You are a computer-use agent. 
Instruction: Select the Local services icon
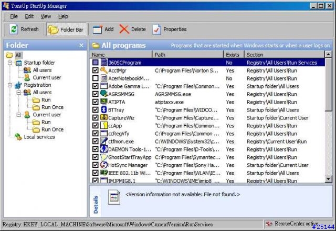18,137
